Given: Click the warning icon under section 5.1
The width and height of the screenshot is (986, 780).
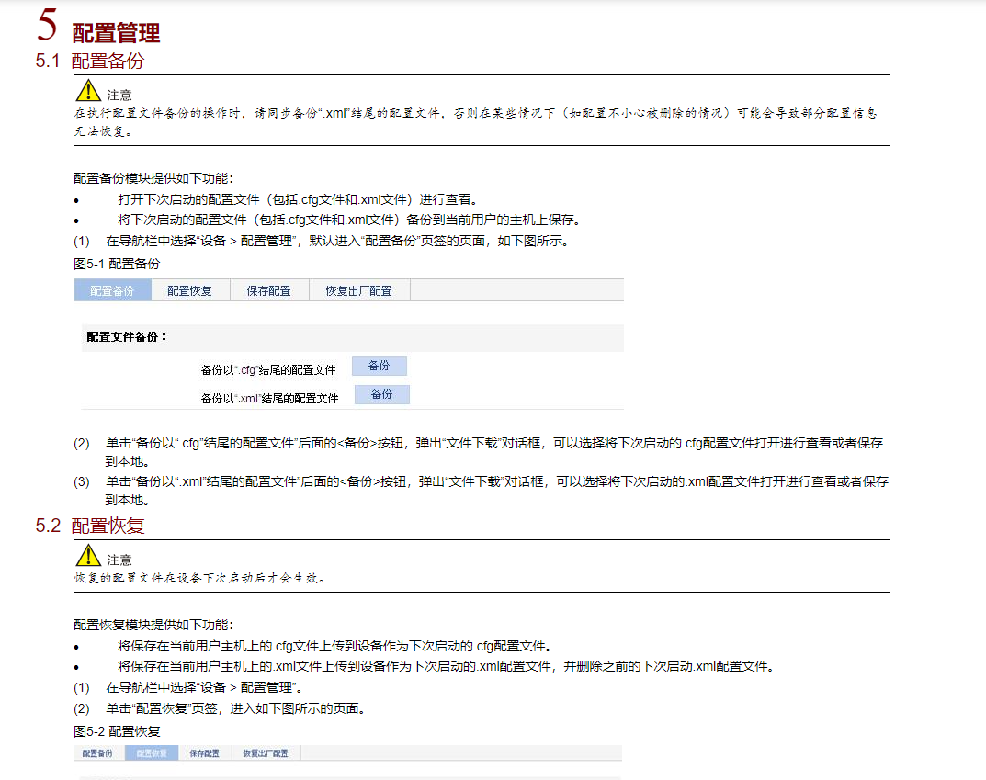Looking at the screenshot, I should coord(88,91).
